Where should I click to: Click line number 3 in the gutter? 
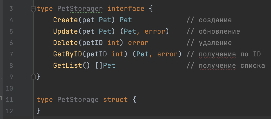click(x=11, y=9)
